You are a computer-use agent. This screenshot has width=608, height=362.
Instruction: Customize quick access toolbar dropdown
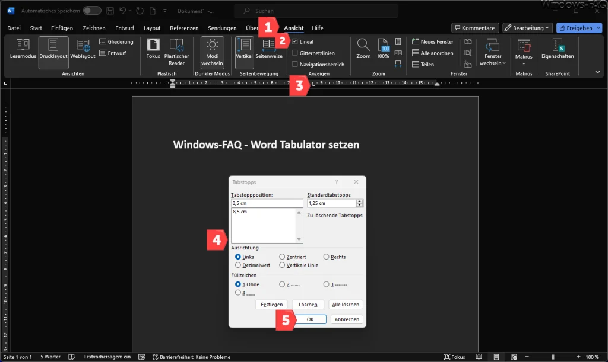pyautogui.click(x=165, y=11)
